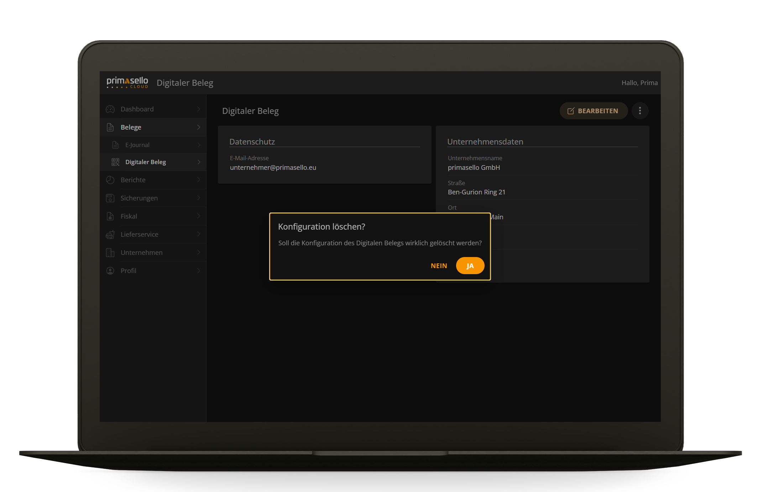Click the Unternehmen building icon
This screenshot has height=492, width=763.
click(x=110, y=252)
